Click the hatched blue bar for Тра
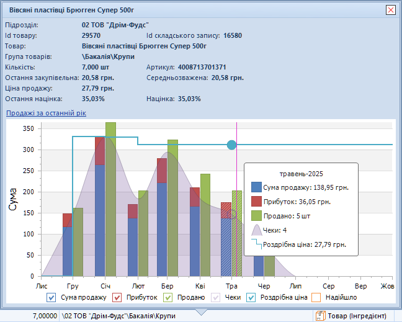The width and height of the screenshot is (402, 322). tap(226, 248)
